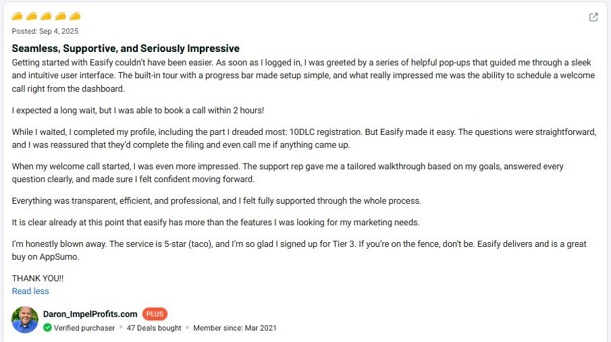Click the PLUS member badge
This screenshot has height=342, width=611.
[155, 314]
